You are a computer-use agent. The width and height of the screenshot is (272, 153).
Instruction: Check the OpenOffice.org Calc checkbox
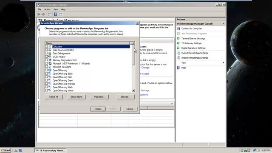pyautogui.click(x=46, y=77)
